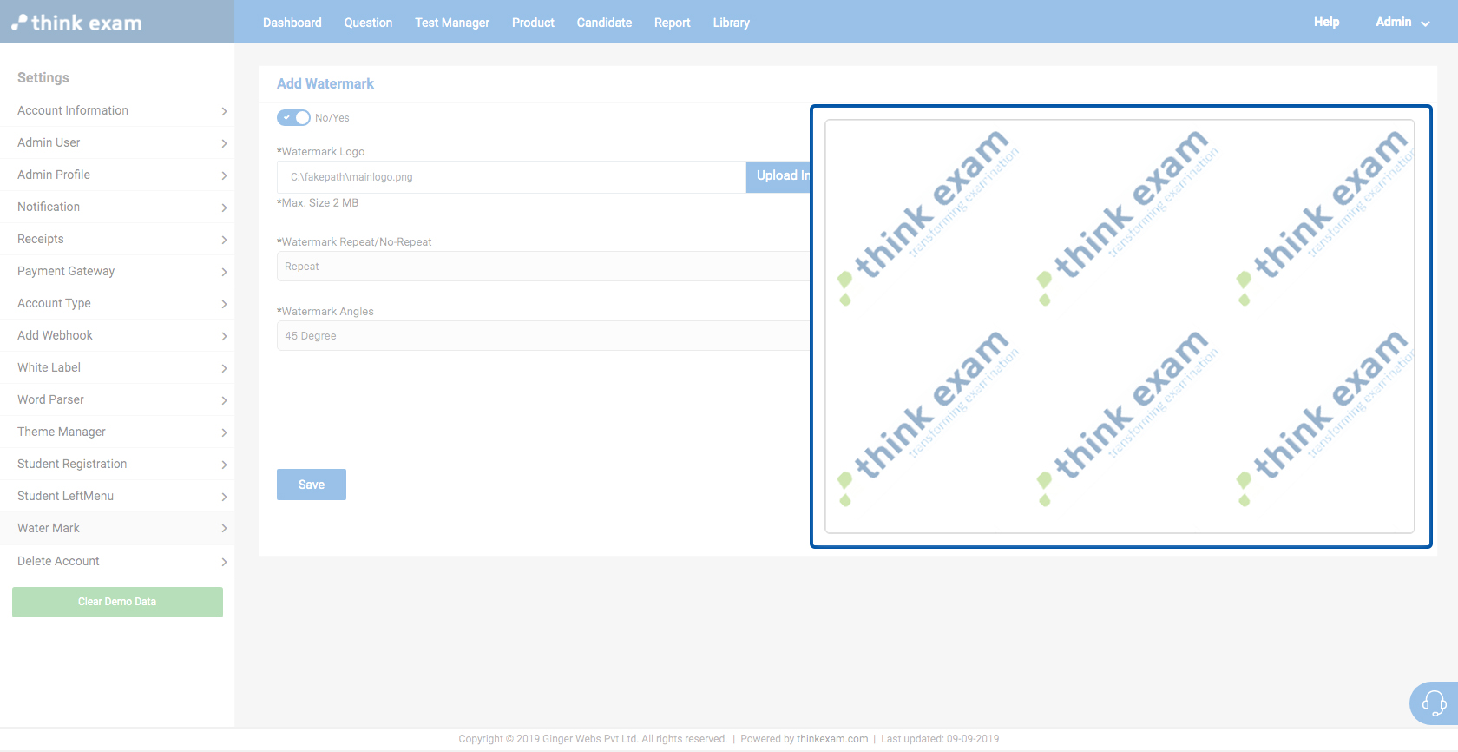Expand Student Registration chevron
Image resolution: width=1458 pixels, height=752 pixels.
click(x=224, y=465)
